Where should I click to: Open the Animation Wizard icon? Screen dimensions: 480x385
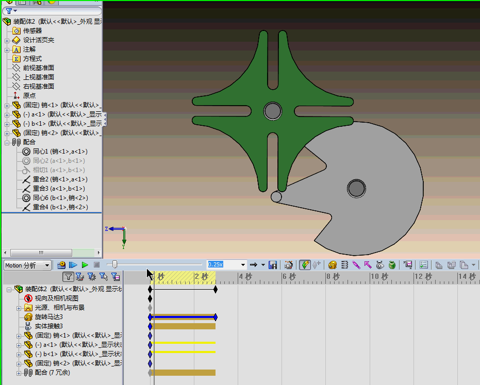point(288,265)
